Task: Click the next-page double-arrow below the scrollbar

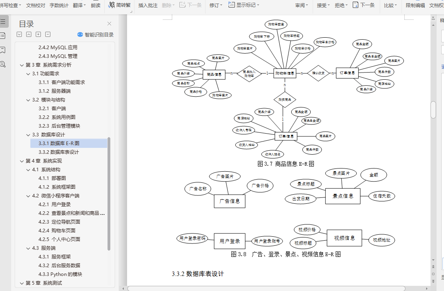Action: click(433, 281)
